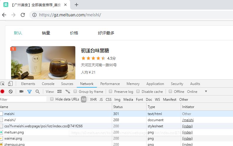Enable Group by frame checkbox
This screenshot has width=233, height=146.
(x=75, y=91)
